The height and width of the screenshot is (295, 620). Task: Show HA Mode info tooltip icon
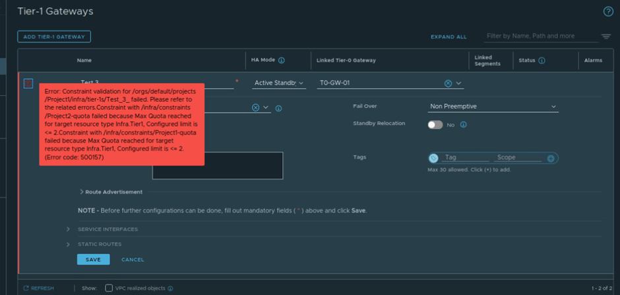coord(282,61)
